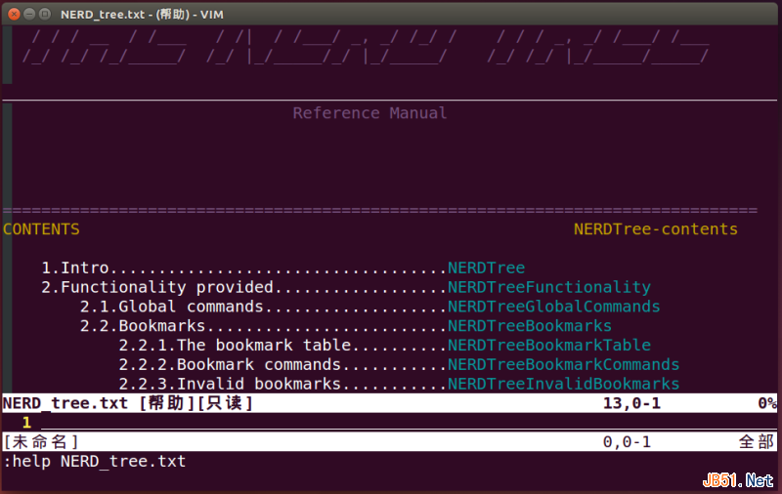The width and height of the screenshot is (782, 494).
Task: Click the window title 'NERD_tree.txt - (帮助) - VIM'
Action: tap(142, 15)
